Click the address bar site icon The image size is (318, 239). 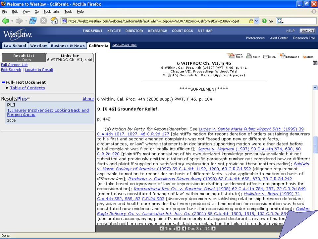(x=64, y=21)
